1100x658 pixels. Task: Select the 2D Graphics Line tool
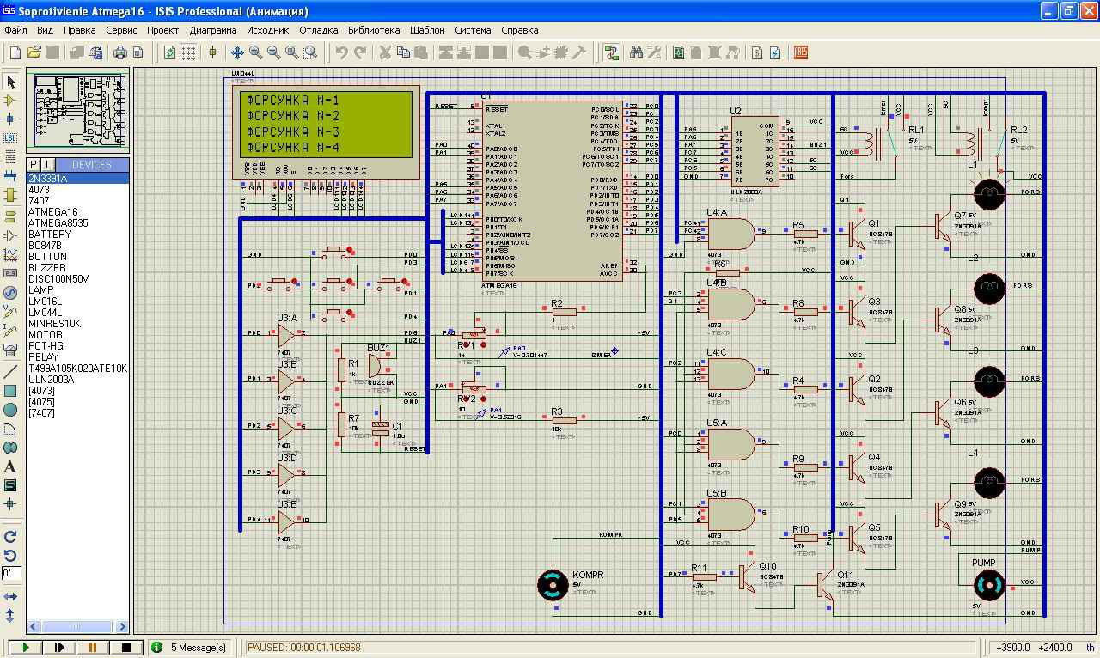(10, 372)
